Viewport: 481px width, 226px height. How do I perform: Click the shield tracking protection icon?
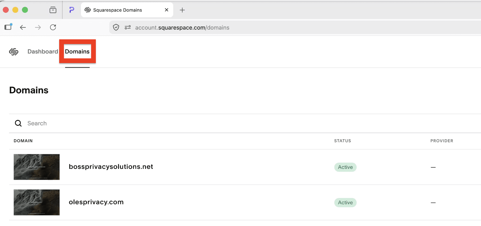click(116, 27)
